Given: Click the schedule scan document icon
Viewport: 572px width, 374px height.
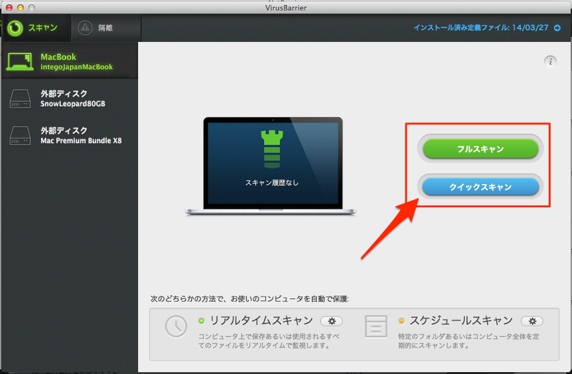Looking at the screenshot, I should click(376, 326).
